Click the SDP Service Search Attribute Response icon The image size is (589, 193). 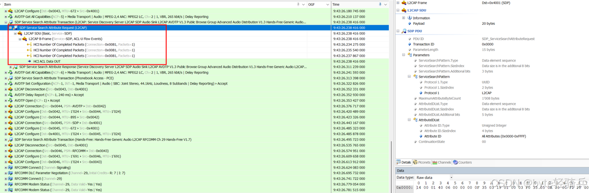coord(15,67)
